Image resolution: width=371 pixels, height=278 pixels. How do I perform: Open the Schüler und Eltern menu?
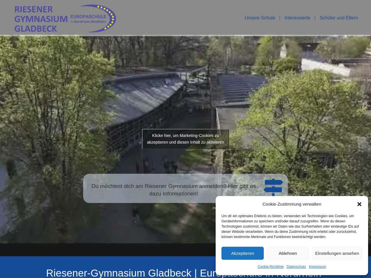[339, 18]
